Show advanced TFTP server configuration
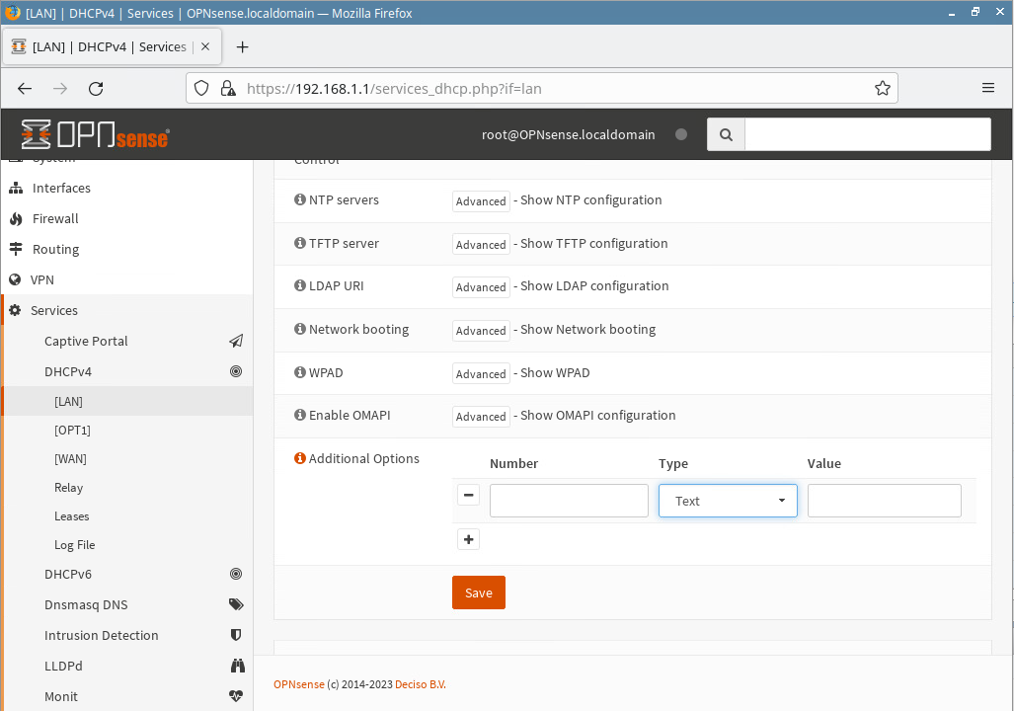 pyautogui.click(x=481, y=244)
